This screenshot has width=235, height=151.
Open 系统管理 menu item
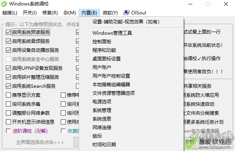click(x=131, y=110)
